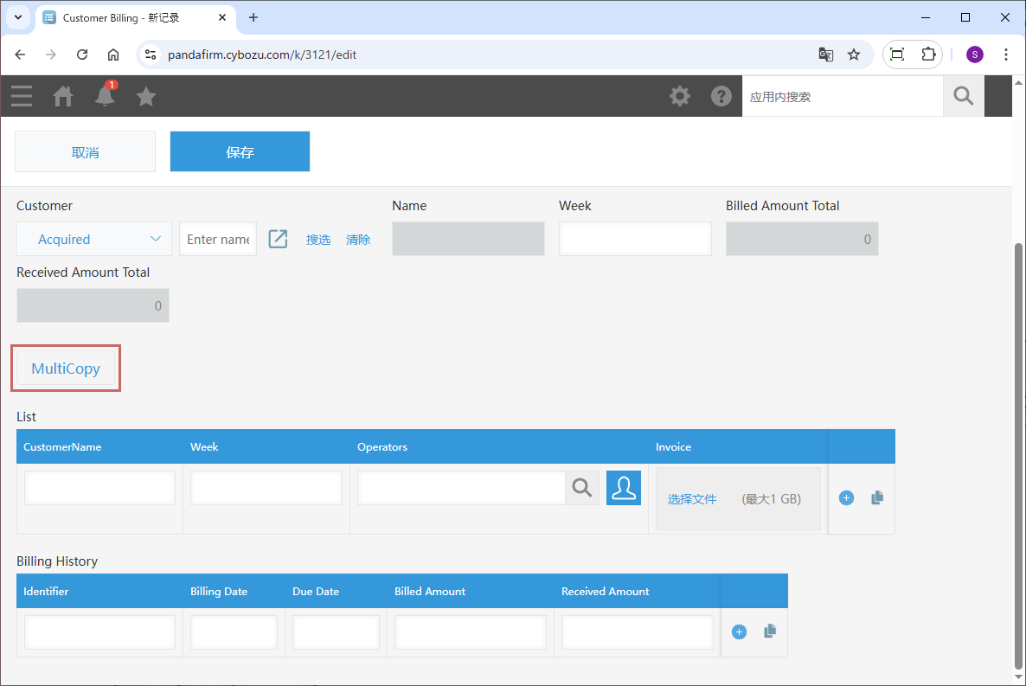This screenshot has height=686, width=1026.
Task: Open the user picker for Operators
Action: tap(624, 489)
